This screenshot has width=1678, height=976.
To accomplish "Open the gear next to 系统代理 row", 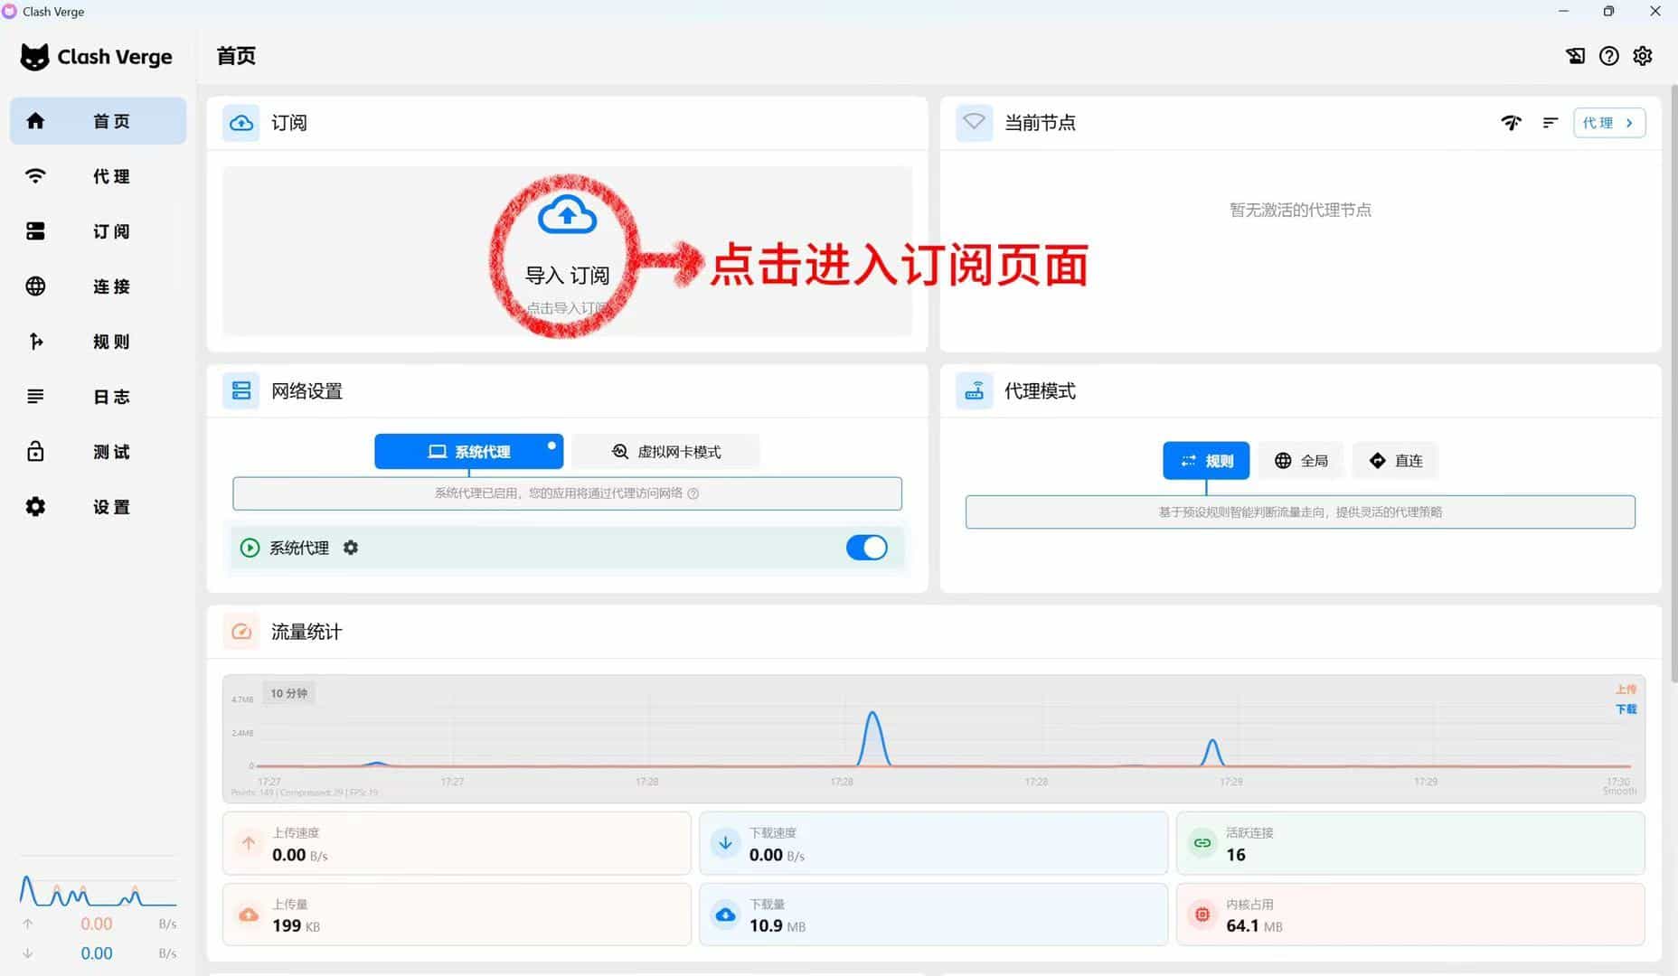I will coord(351,548).
